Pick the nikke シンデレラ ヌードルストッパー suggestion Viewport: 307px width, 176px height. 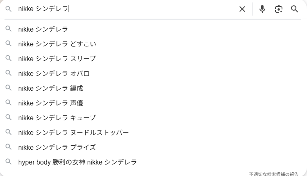pyautogui.click(x=73, y=133)
